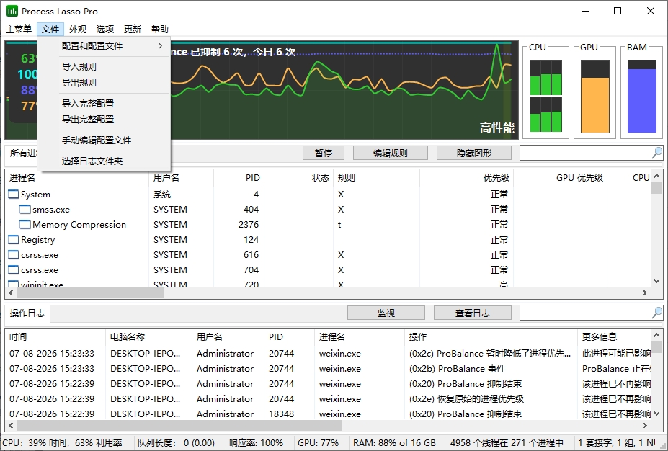Click the System process icon

point(14,195)
